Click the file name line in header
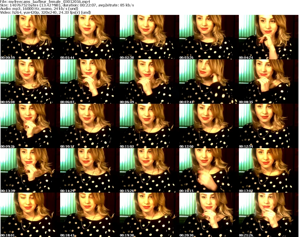The image size is (299, 237). 45,2
